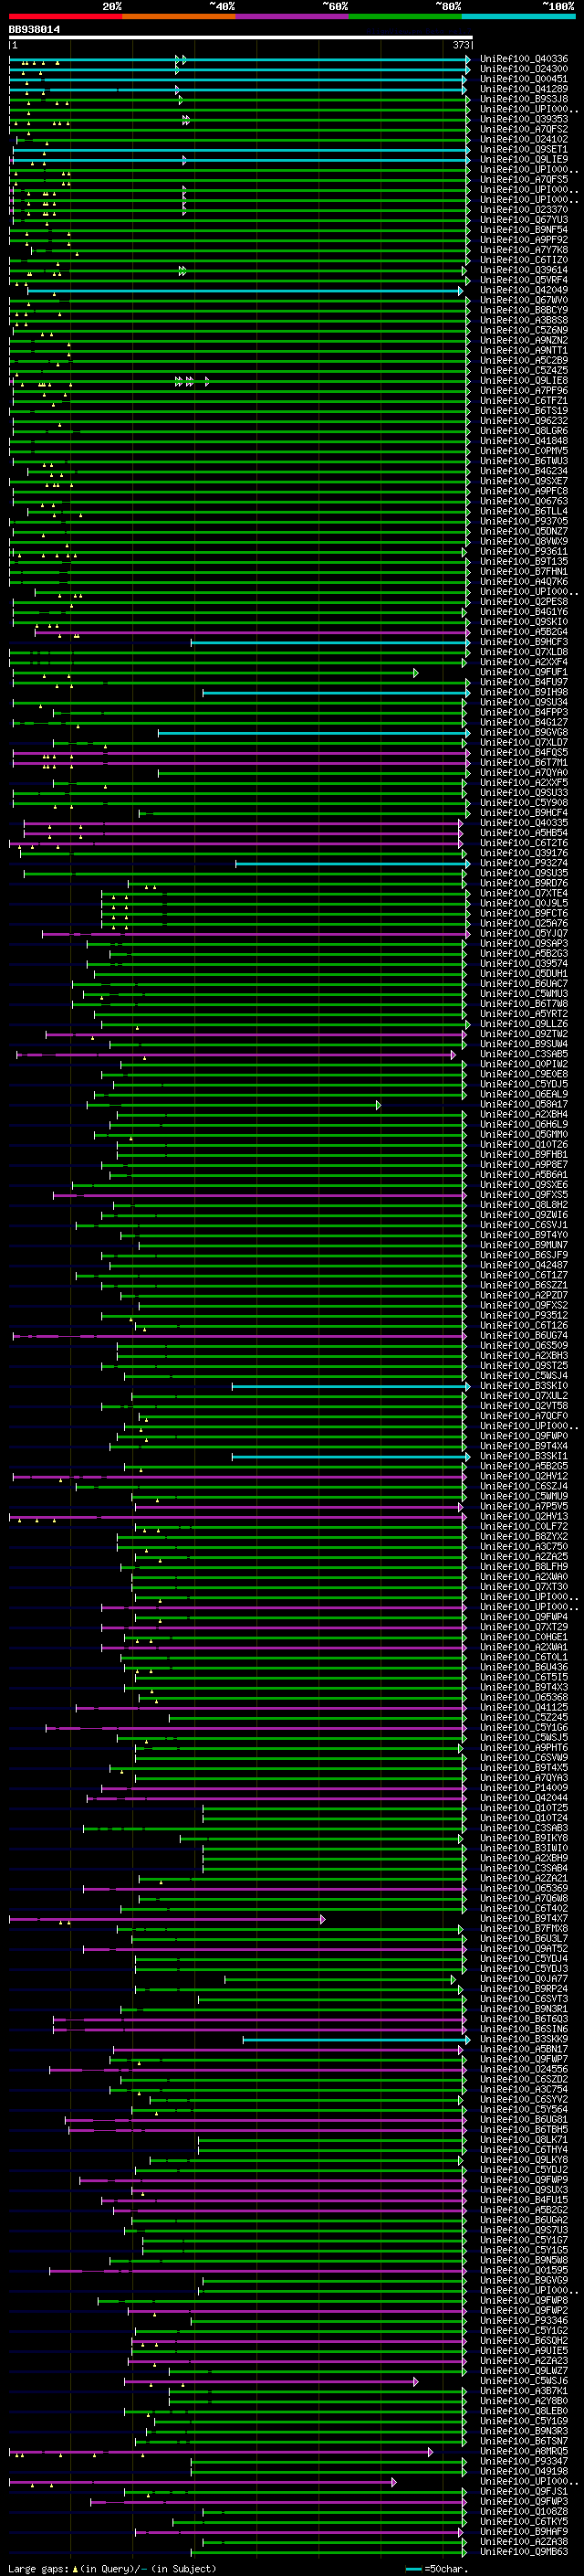The image size is (584, 2576).
Task: Select label UniRef100_C5WSJ6
Action: pos(524,2380)
